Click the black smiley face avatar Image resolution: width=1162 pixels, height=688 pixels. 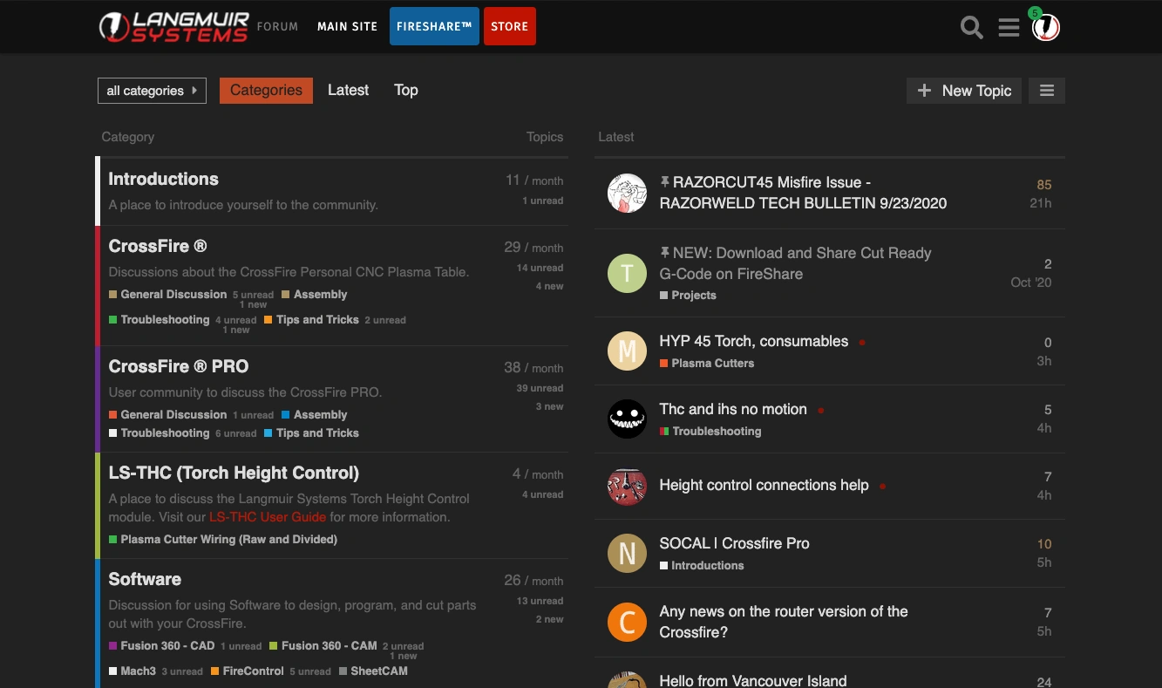pyautogui.click(x=627, y=419)
